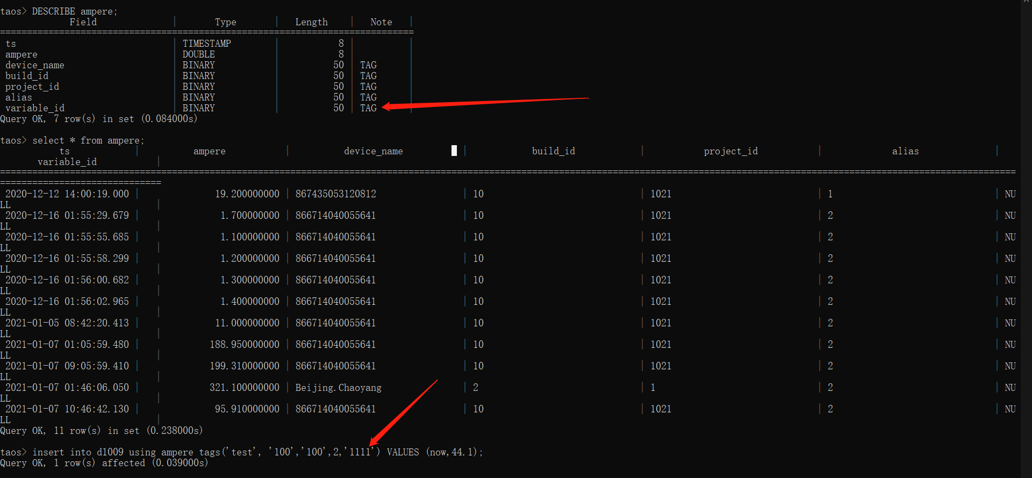Click device name '867435053120812'

coord(336,194)
